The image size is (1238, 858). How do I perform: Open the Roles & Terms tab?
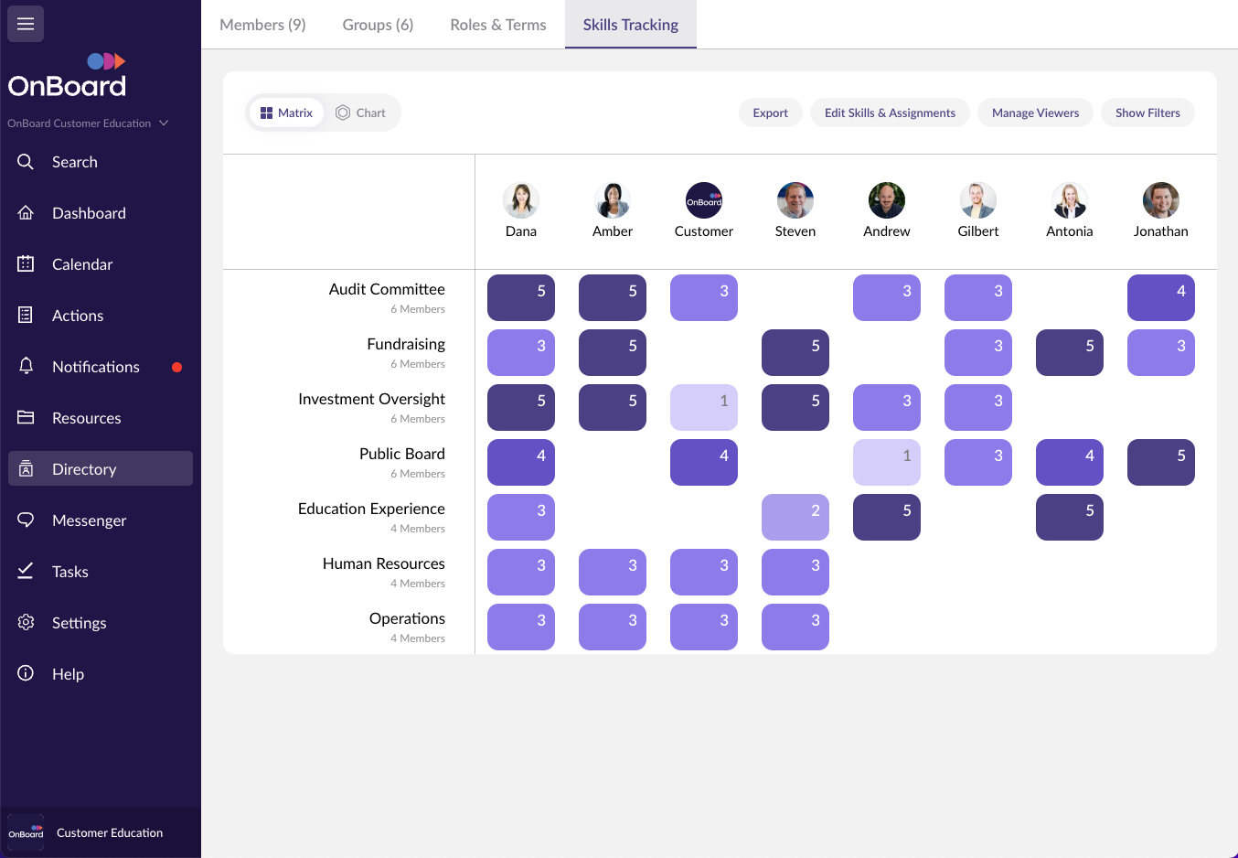coord(497,25)
